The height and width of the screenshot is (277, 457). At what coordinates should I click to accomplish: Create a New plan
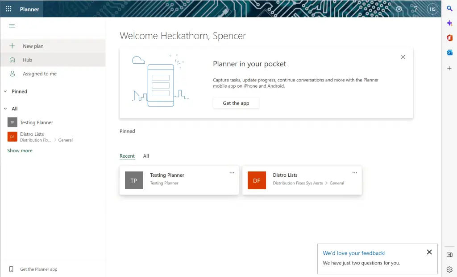(53, 46)
